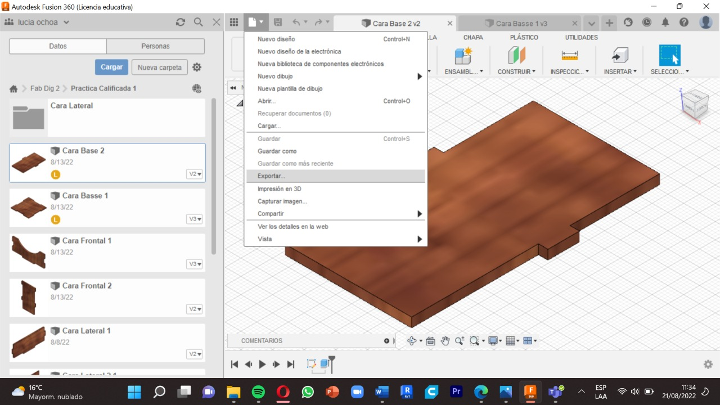Click the Insertar tool icon

coord(620,56)
